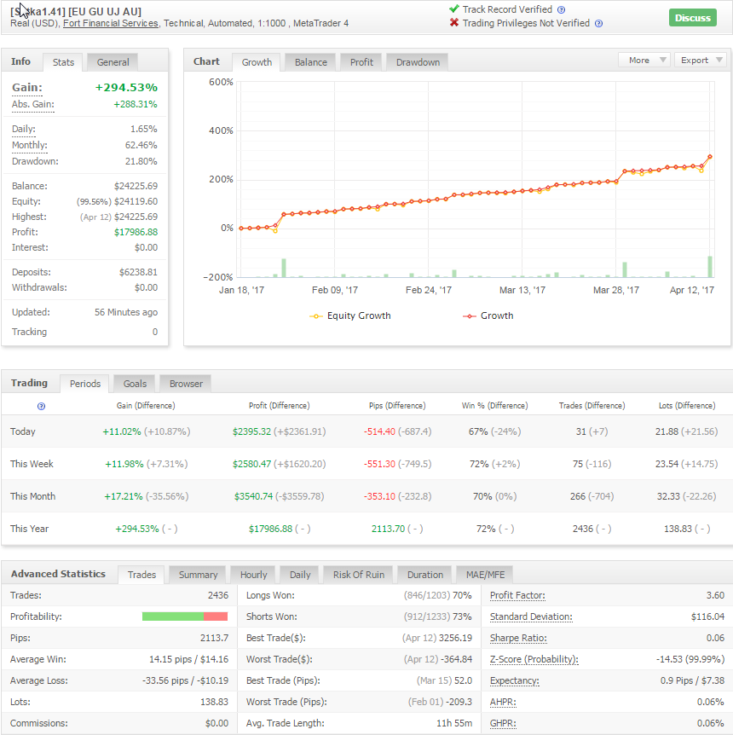This screenshot has height=735, width=733.
Task: Click the Sharpe Ratio label link
Action: [518, 638]
